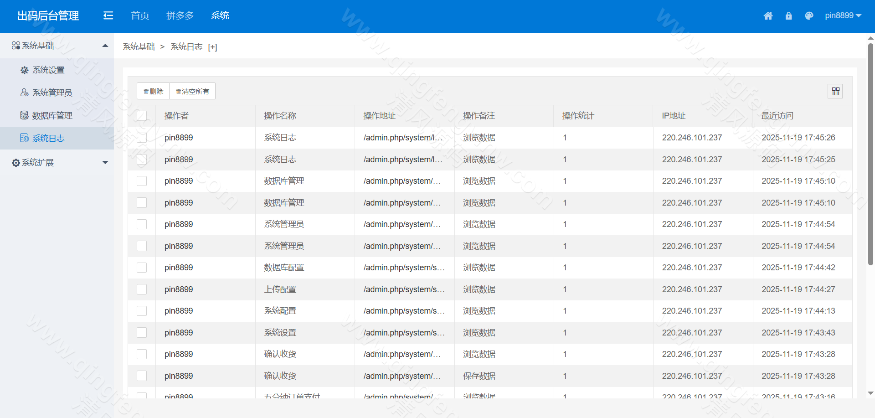Screen dimensions: 875x418
Task: Click the 删除 button
Action: (x=153, y=91)
